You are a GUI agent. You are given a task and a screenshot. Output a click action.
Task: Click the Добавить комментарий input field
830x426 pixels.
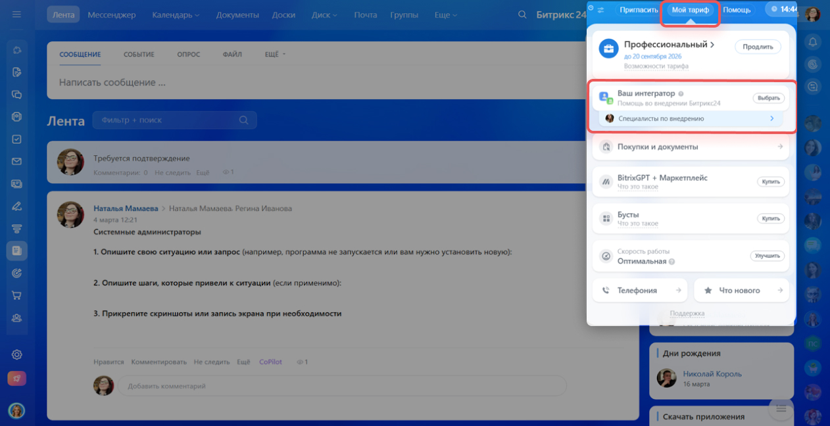point(341,386)
